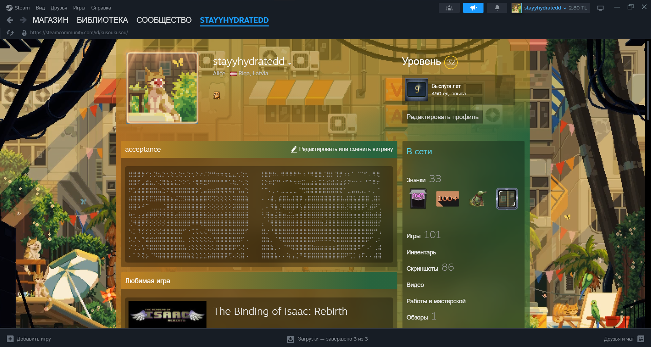
Task: Click the purple spiral box badge
Action: [x=418, y=199]
